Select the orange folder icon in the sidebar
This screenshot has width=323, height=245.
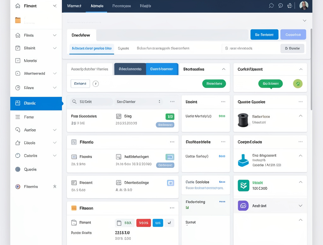click(18, 20)
